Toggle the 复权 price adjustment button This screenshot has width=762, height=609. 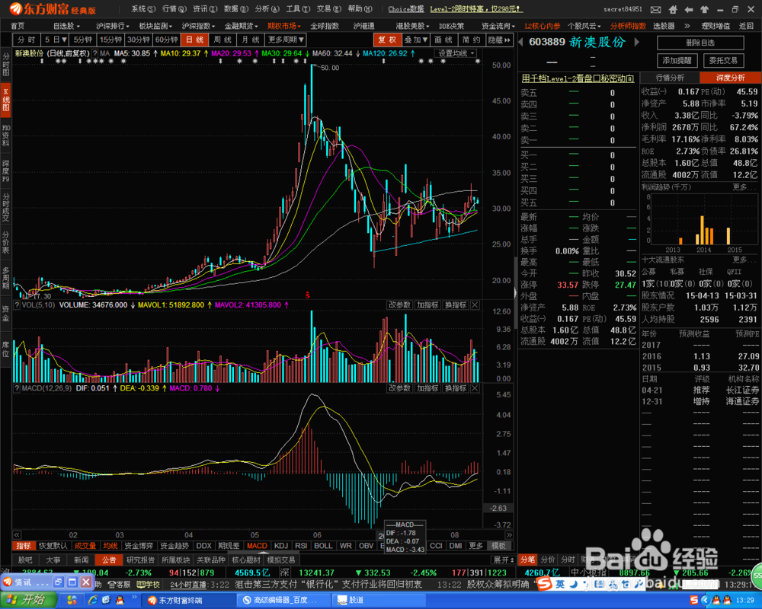click(x=387, y=40)
